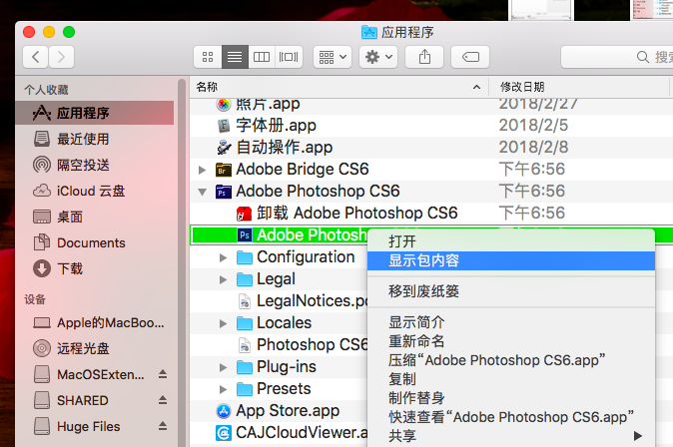Focus the Finder search field

click(x=617, y=57)
